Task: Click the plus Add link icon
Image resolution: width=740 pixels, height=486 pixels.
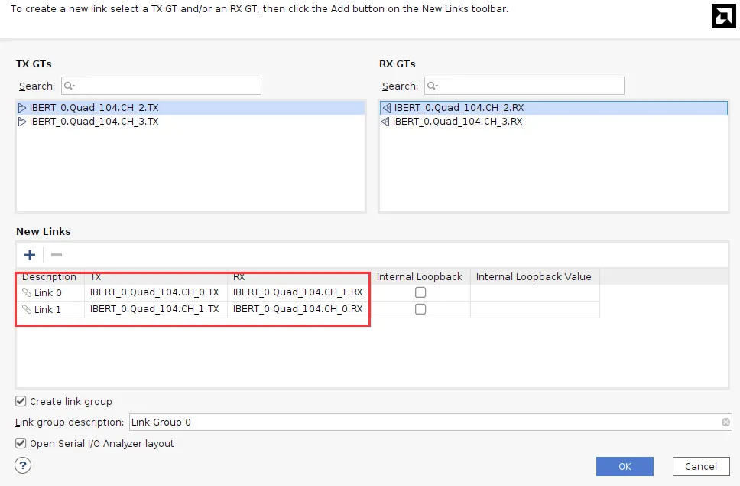Action: (30, 255)
